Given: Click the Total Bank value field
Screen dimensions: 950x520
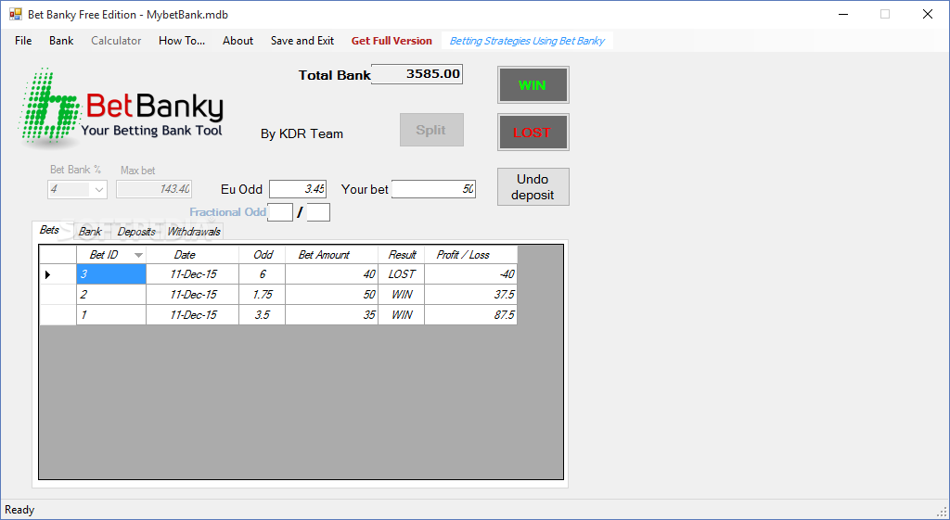Looking at the screenshot, I should pyautogui.click(x=417, y=74).
